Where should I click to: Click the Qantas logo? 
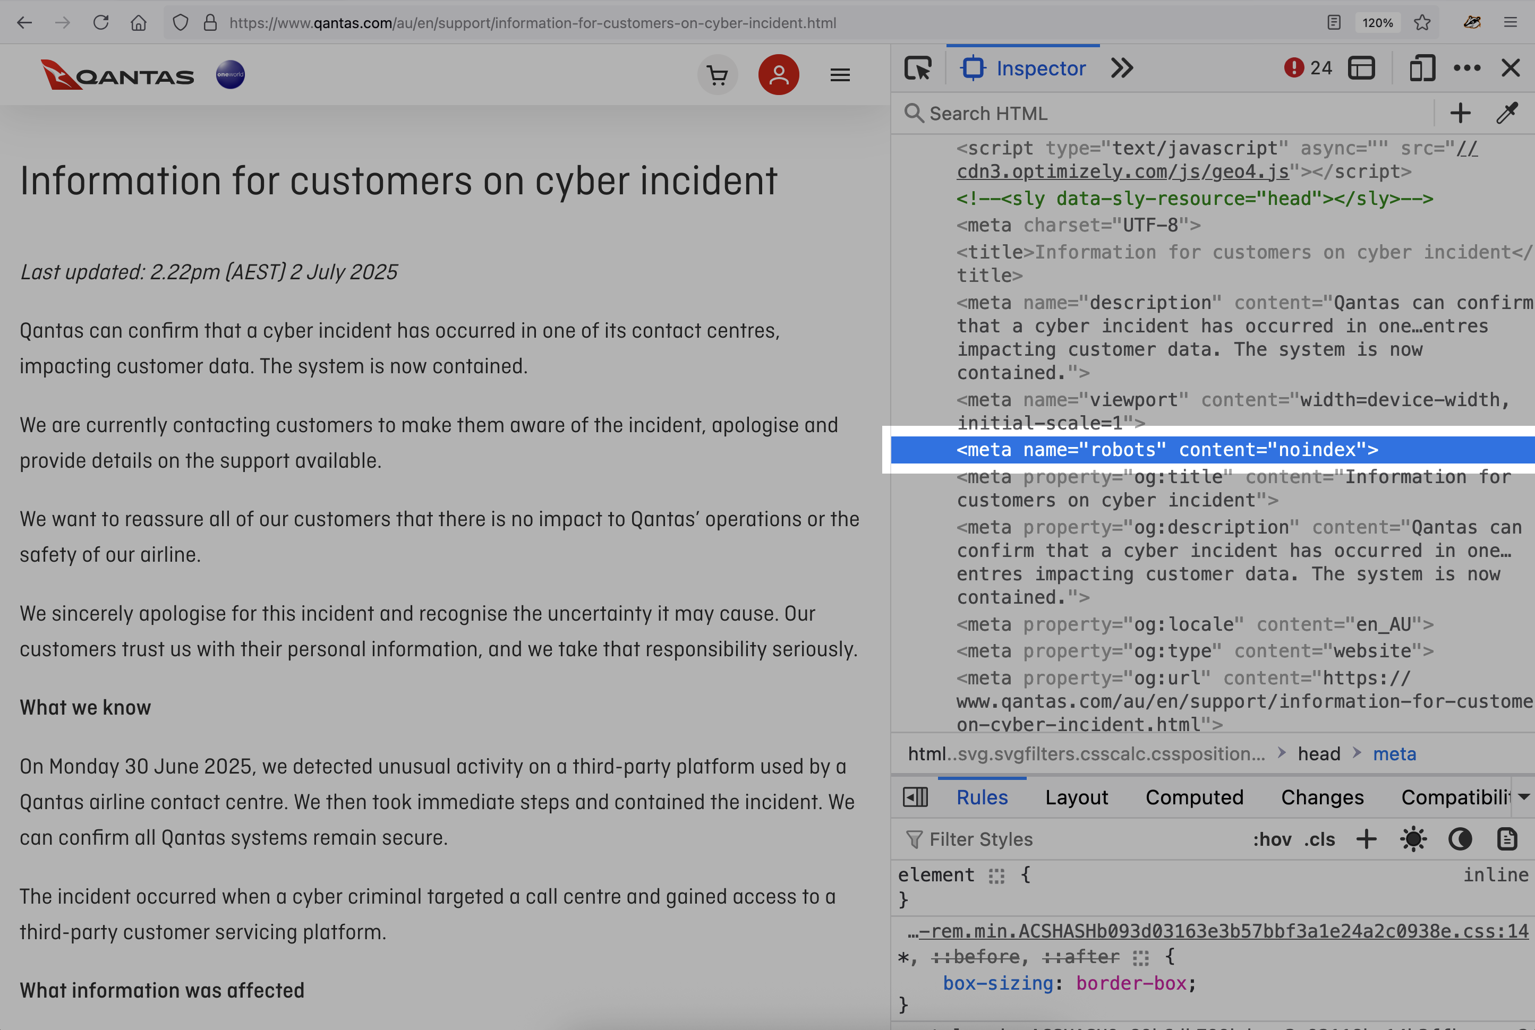pos(117,74)
